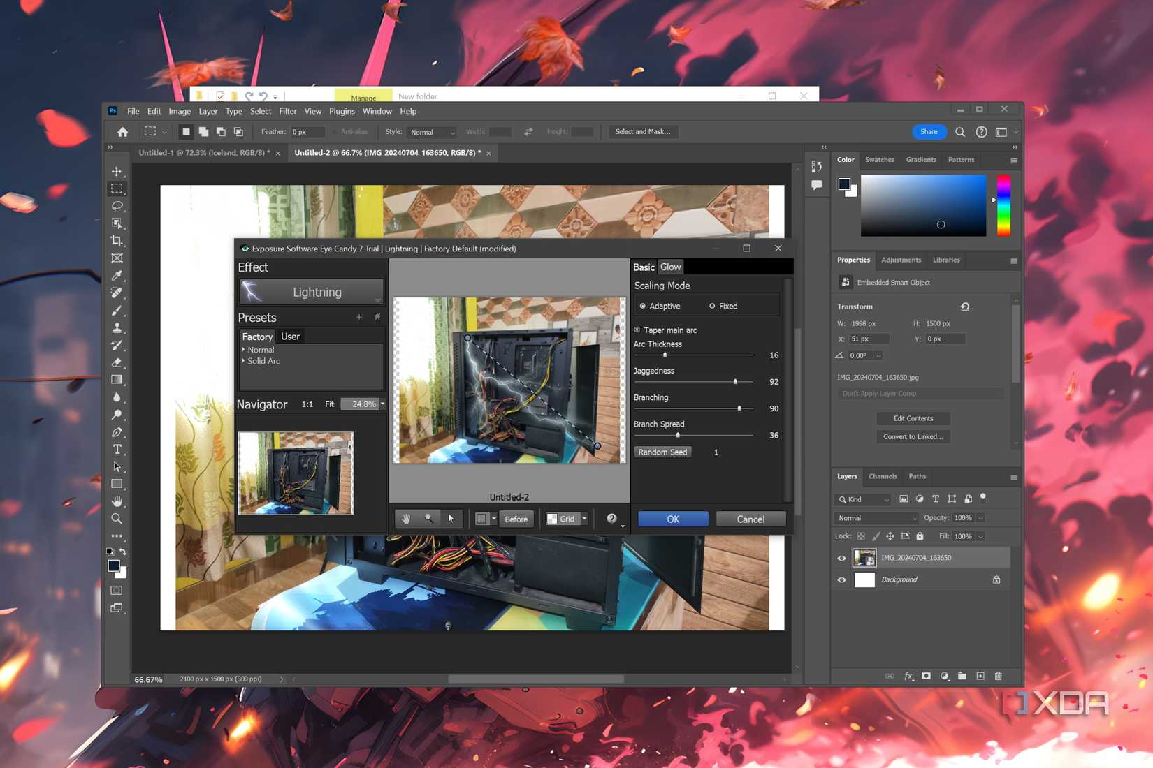Open the Kind filter dropdown
The image size is (1153, 768).
click(x=864, y=499)
